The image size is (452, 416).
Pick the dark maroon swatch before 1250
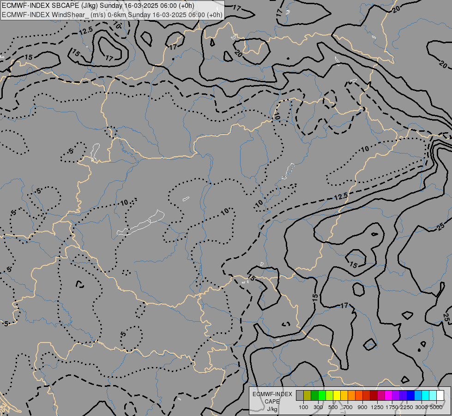374,395
